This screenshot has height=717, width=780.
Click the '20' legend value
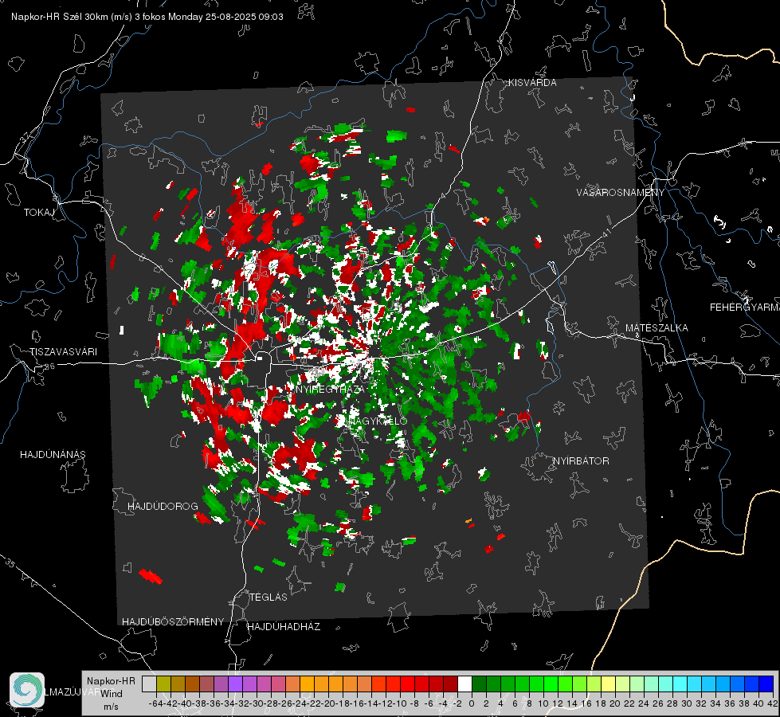coord(615,703)
